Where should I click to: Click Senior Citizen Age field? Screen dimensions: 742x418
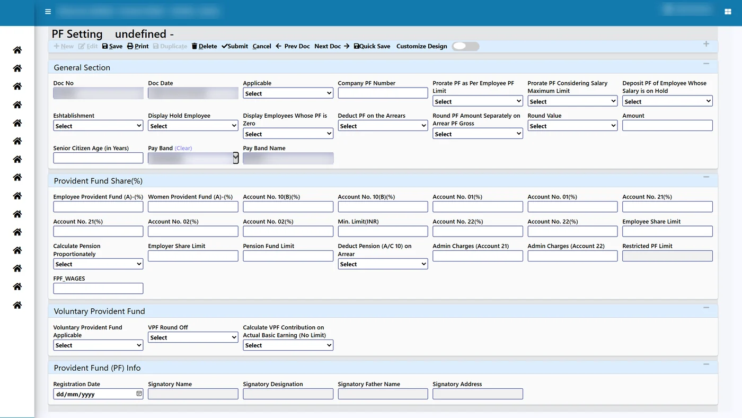[x=98, y=158]
